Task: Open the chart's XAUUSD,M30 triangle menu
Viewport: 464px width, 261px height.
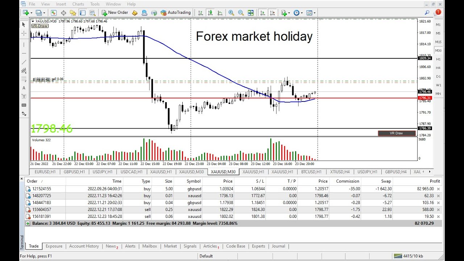Action: (33, 21)
